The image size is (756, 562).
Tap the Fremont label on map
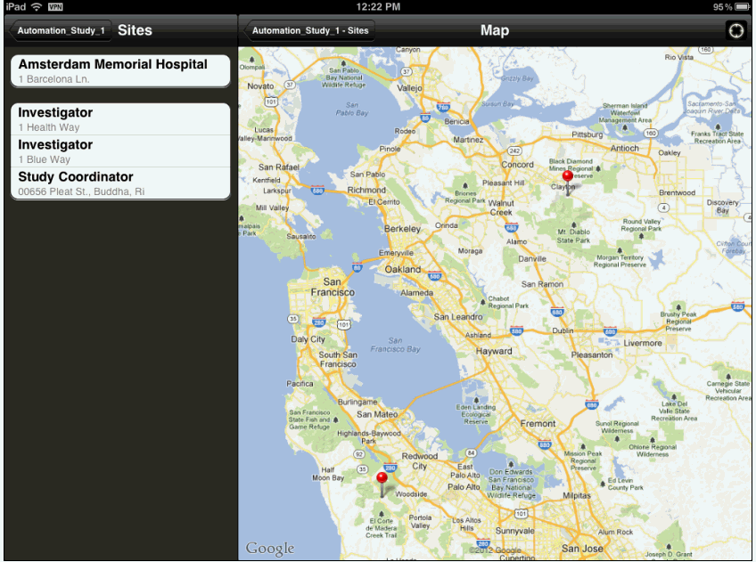(538, 423)
